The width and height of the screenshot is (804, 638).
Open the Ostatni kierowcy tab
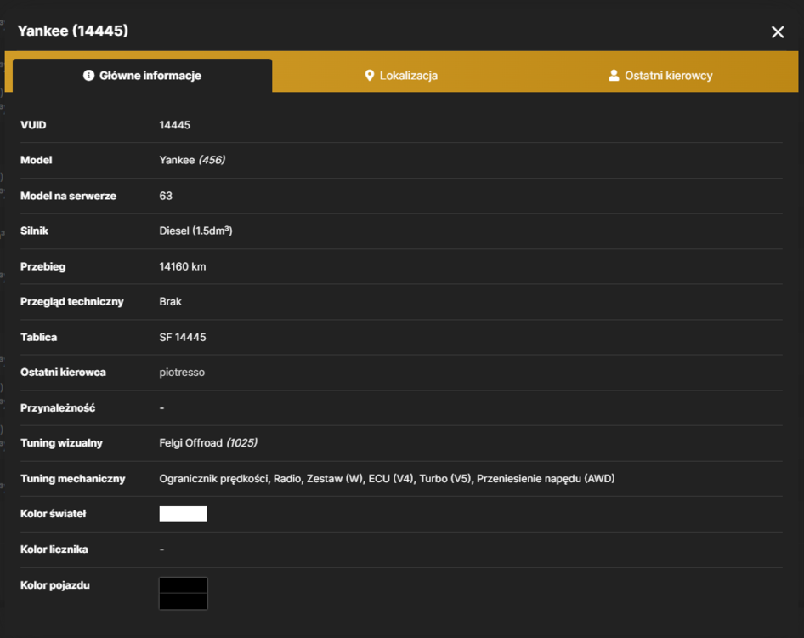660,76
